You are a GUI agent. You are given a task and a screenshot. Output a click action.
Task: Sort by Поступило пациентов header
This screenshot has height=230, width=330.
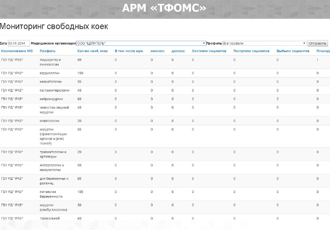click(251, 51)
